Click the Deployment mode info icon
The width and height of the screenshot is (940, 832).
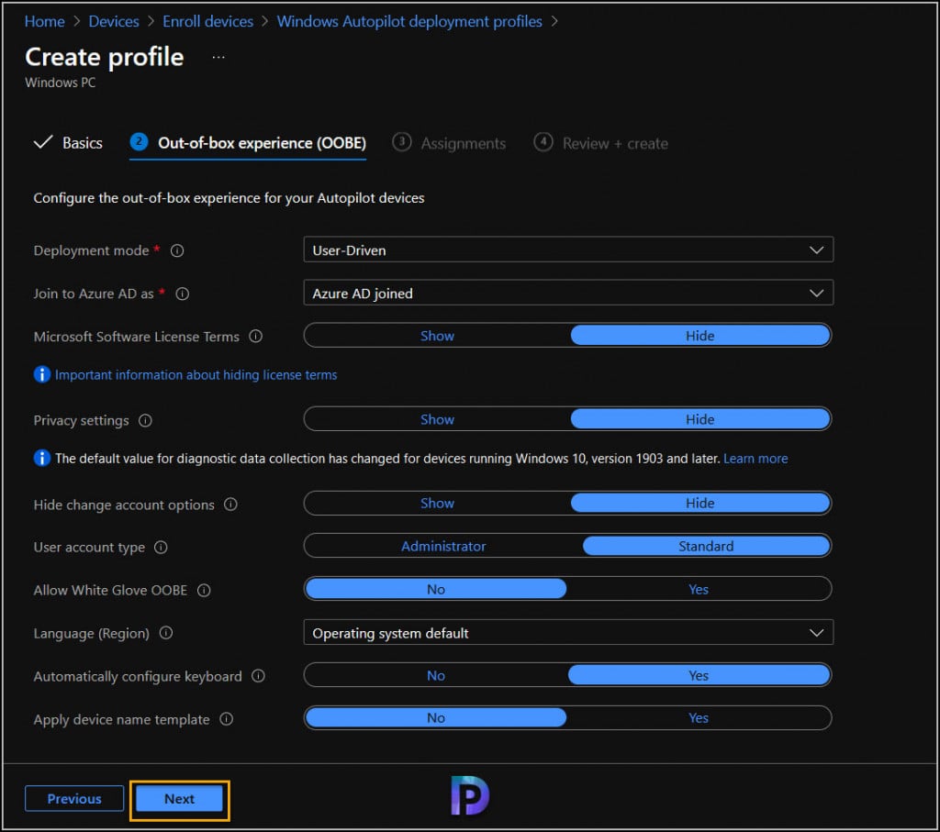pyautogui.click(x=177, y=251)
